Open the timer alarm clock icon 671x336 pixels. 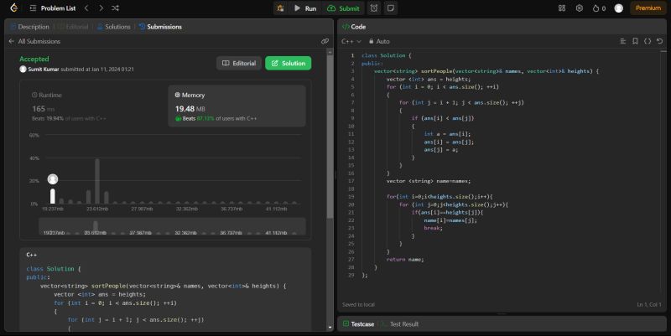click(x=374, y=8)
